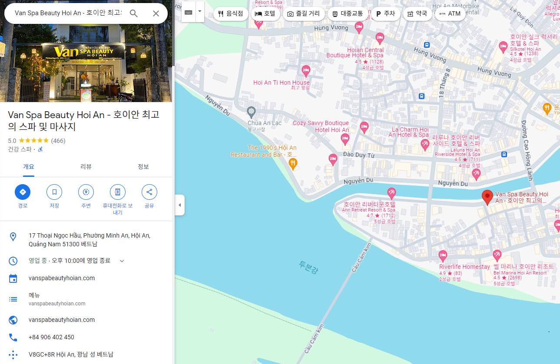
Task: Open the input tools dropdown arrow
Action: [x=200, y=13]
